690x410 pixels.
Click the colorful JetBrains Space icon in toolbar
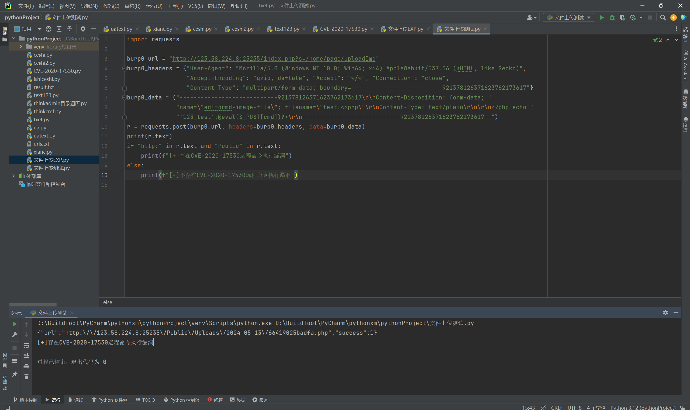pos(684,18)
